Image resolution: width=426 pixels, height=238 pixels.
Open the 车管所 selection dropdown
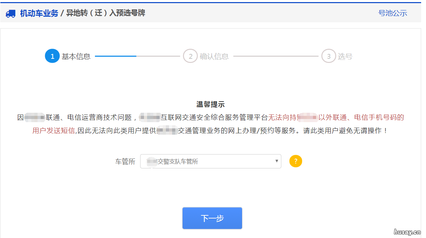pyautogui.click(x=210, y=161)
